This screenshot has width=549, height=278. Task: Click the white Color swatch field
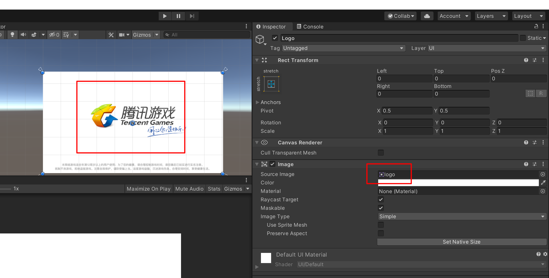458,183
